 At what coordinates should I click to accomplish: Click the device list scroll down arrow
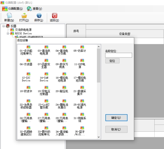click(x=98, y=137)
